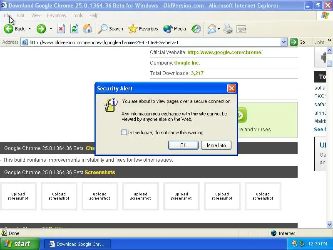The width and height of the screenshot is (333, 250).
Task: Click the Edit page toolbar icon
Action: click(241, 29)
